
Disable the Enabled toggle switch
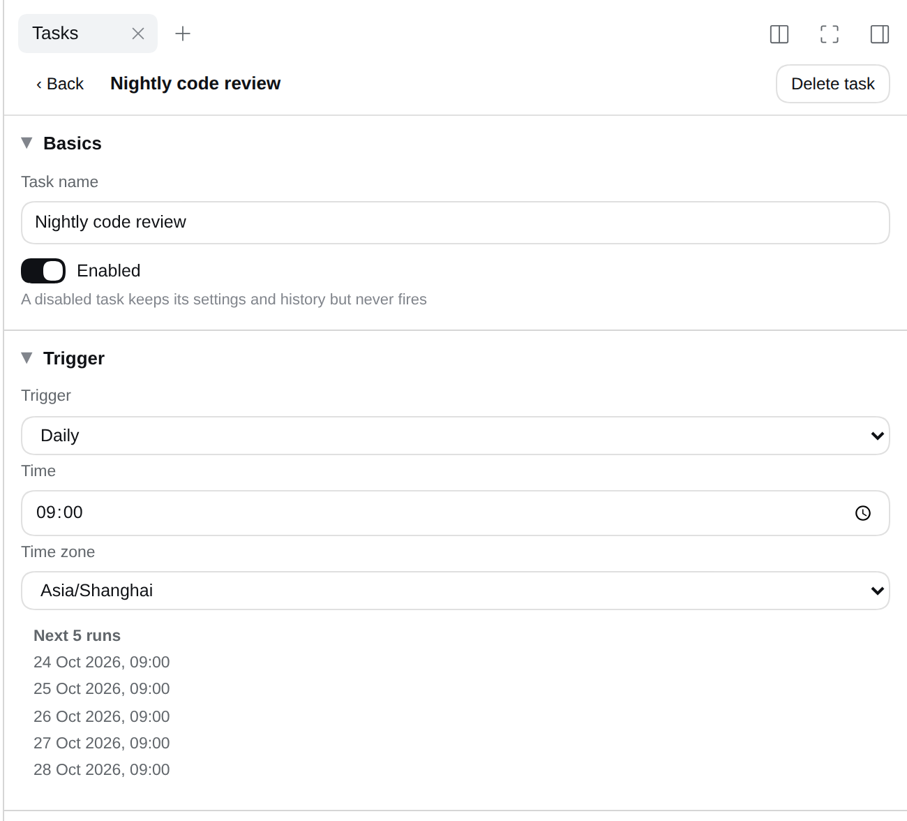tap(43, 271)
